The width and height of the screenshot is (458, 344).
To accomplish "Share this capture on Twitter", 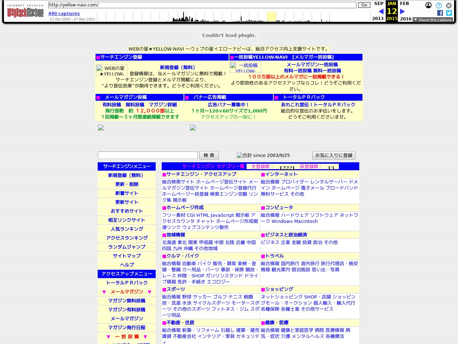I will (x=449, y=13).
